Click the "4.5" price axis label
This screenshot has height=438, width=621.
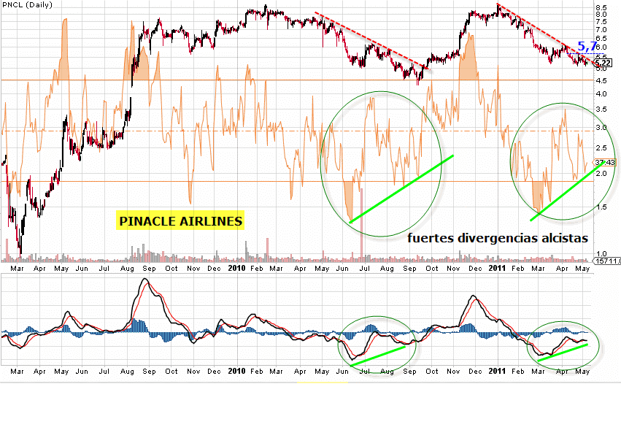pyautogui.click(x=601, y=81)
